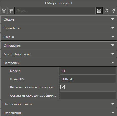The width and height of the screenshot is (117, 116).
Task: Click the sort/filter funnel icon
Action: pyautogui.click(x=4, y=11)
